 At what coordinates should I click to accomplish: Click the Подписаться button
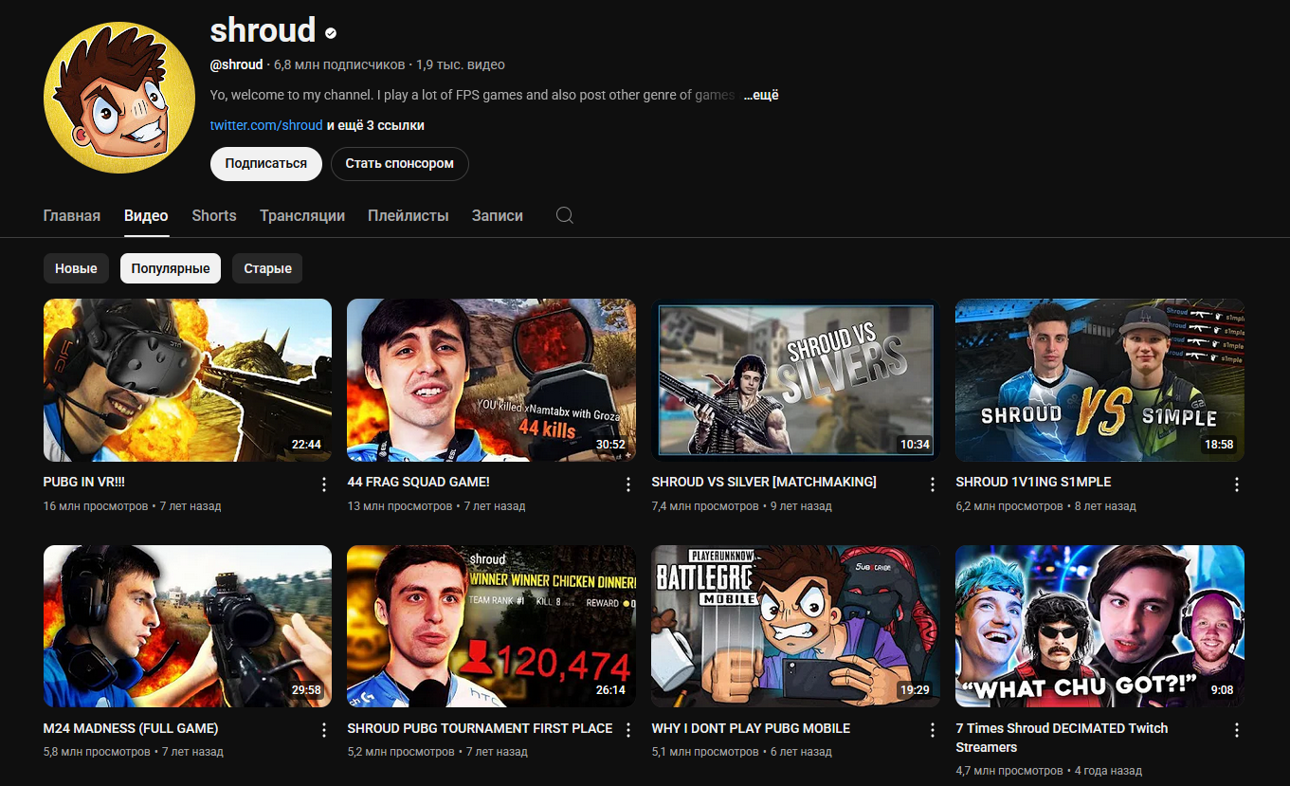point(266,163)
